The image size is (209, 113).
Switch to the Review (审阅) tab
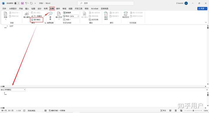point(64,8)
